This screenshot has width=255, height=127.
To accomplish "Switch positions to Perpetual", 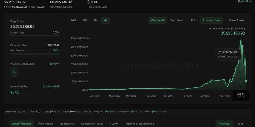I will [224, 124].
